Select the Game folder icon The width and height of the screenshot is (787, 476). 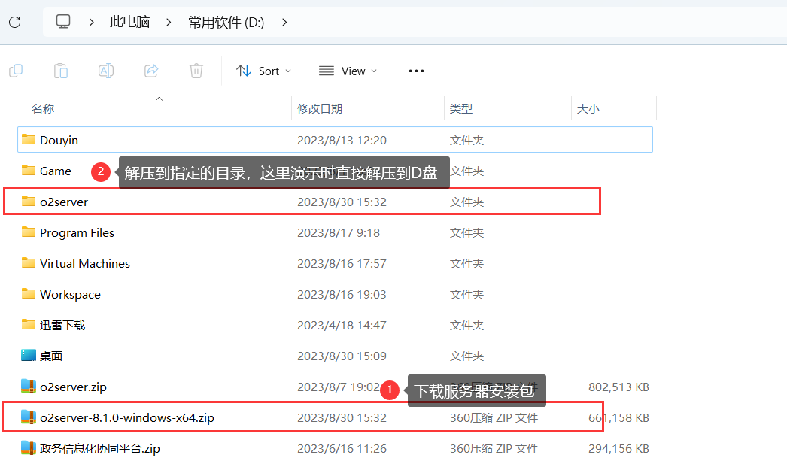point(29,171)
